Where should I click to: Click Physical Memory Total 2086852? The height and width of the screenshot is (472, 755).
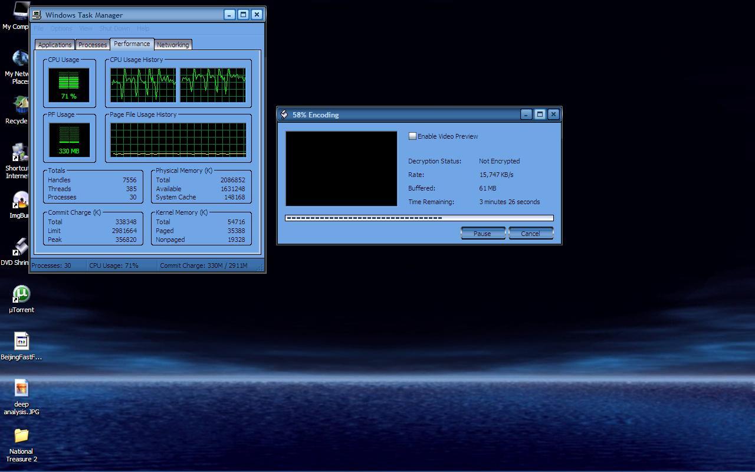tap(232, 180)
